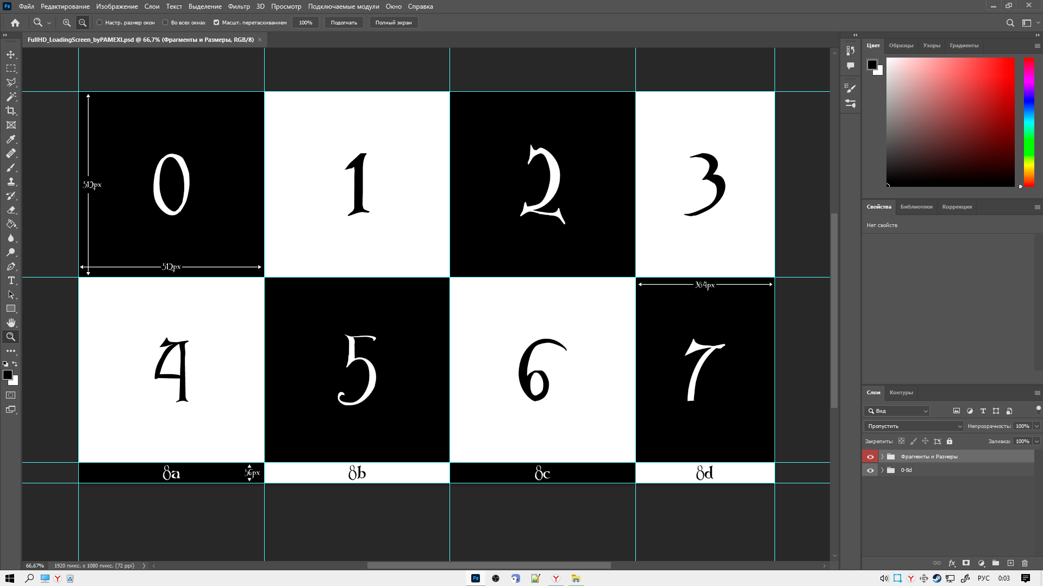Select the Crop tool
1043x586 pixels.
pyautogui.click(x=11, y=111)
